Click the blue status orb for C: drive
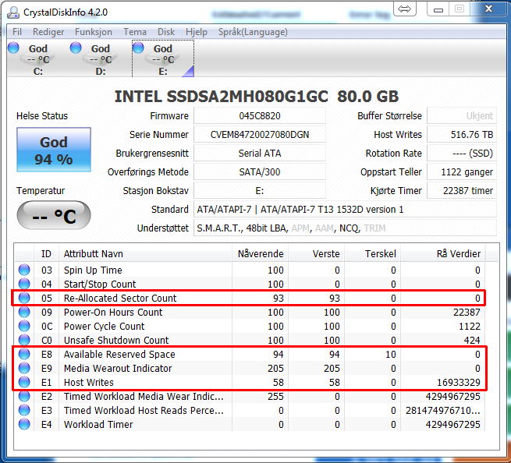 [x=13, y=48]
